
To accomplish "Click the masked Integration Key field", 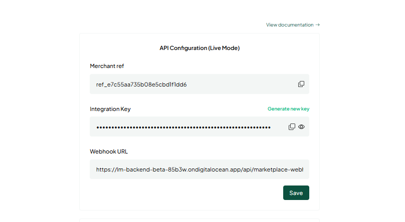I will coord(199,126).
